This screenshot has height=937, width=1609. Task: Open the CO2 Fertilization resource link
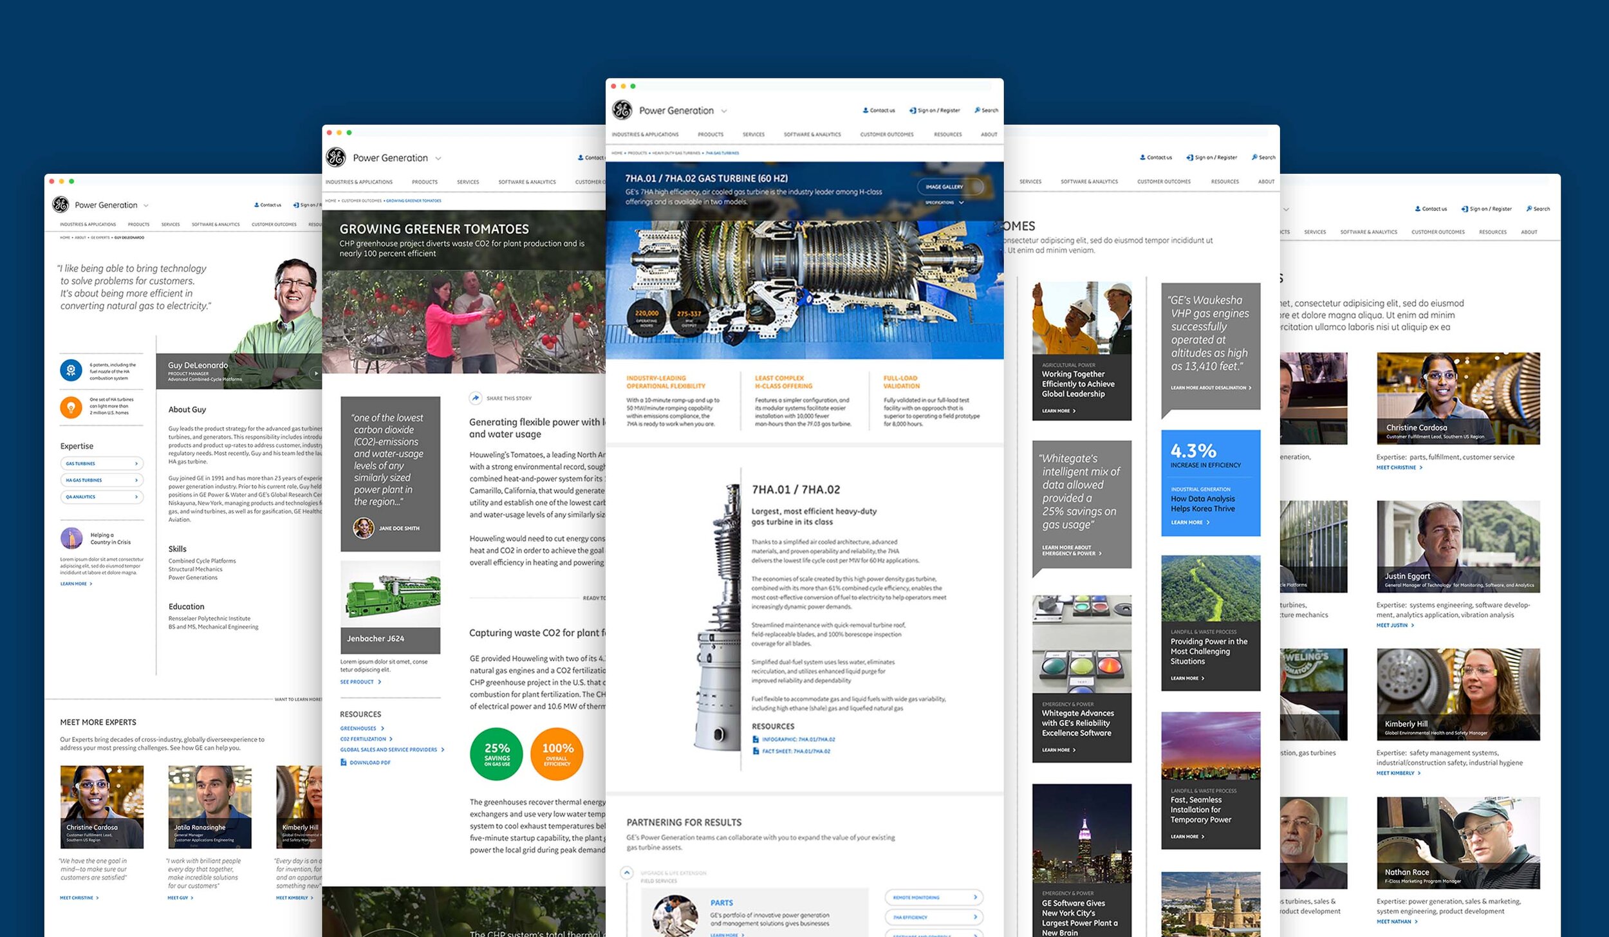(366, 739)
